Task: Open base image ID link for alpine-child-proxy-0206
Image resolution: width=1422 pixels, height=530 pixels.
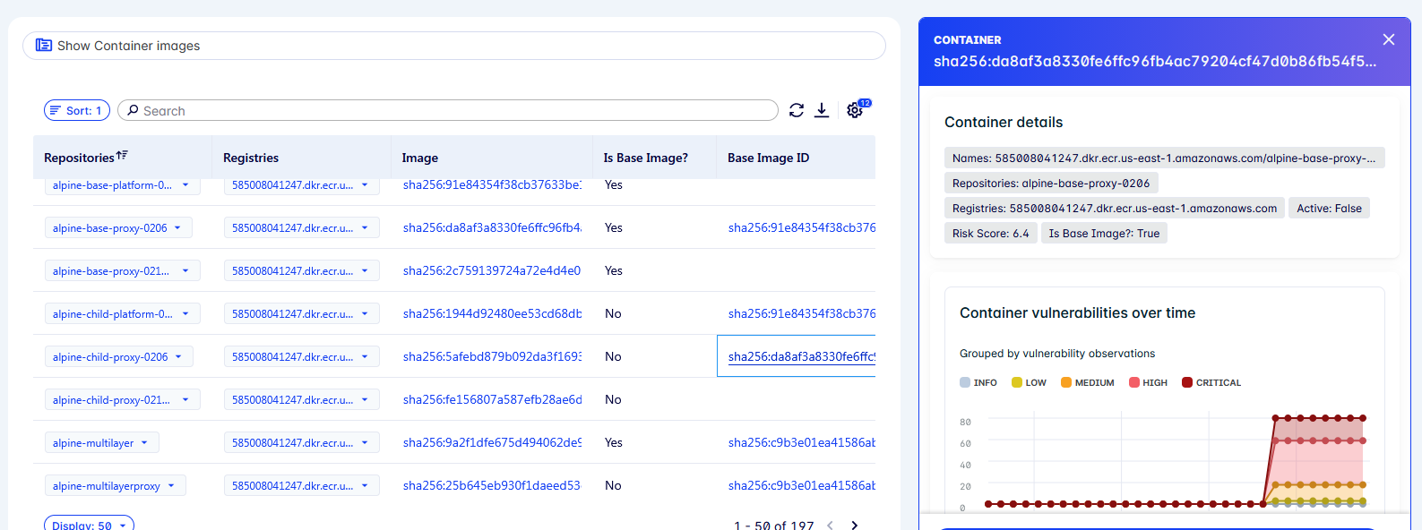Action: 800,356
